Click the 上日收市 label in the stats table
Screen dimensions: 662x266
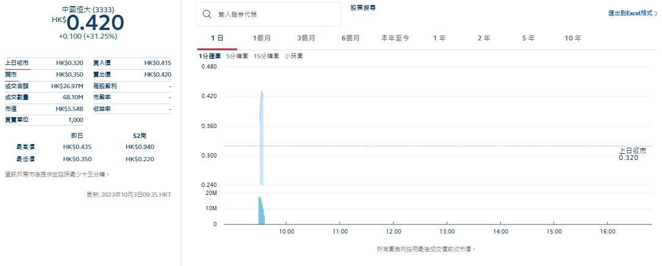(17, 63)
